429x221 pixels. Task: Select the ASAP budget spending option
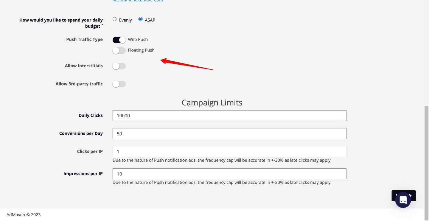click(140, 19)
